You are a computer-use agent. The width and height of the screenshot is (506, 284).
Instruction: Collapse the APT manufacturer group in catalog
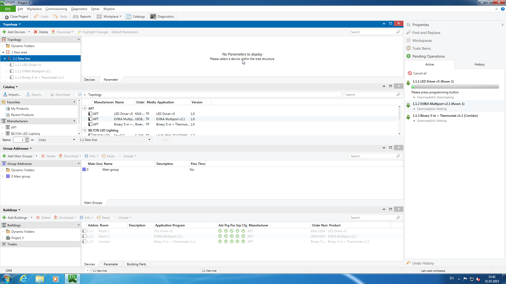click(85, 108)
